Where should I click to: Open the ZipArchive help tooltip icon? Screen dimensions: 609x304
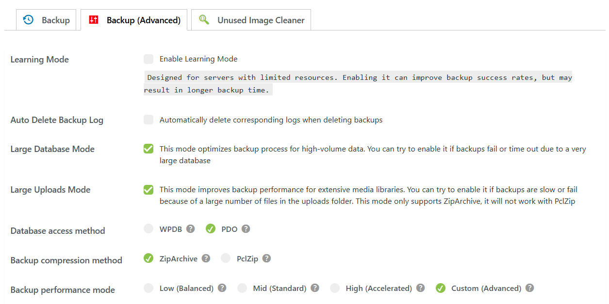click(206, 258)
